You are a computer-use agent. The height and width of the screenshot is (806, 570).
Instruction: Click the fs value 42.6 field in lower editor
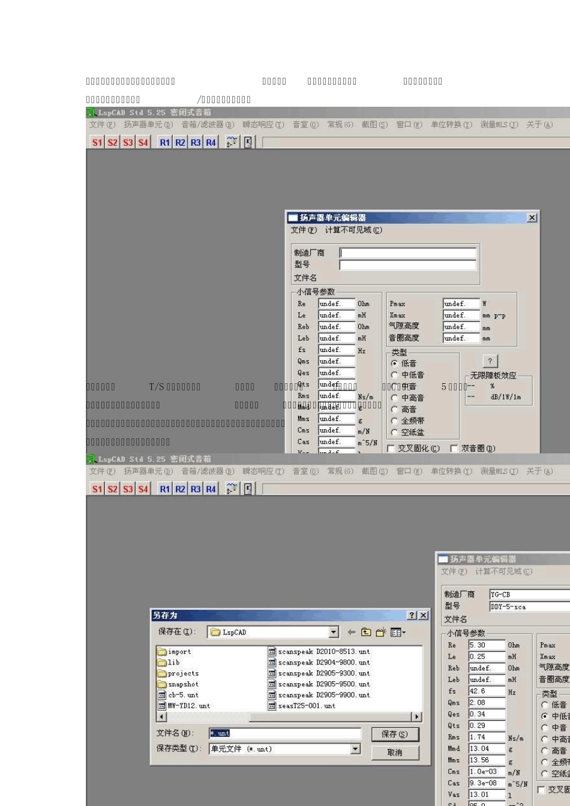[487, 691]
